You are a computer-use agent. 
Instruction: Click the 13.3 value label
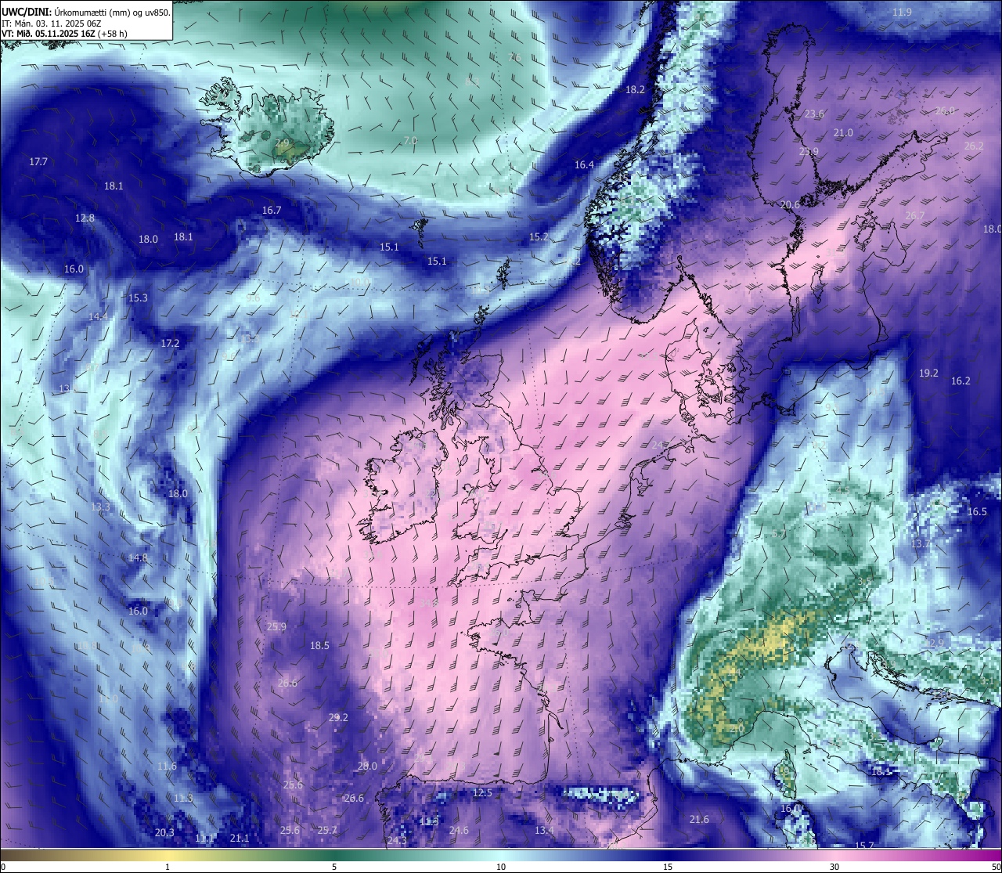[x=100, y=507]
